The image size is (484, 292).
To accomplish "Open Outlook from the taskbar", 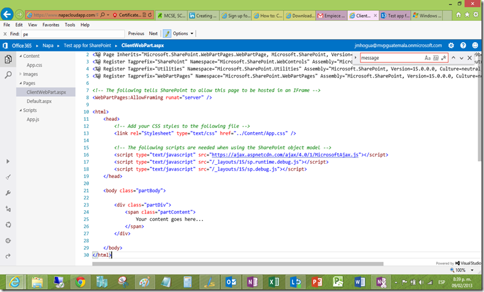I will click(x=231, y=282).
